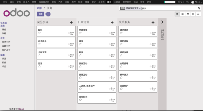Open the 模块开发 task card title
203x111 pixels.
[x=124, y=75]
